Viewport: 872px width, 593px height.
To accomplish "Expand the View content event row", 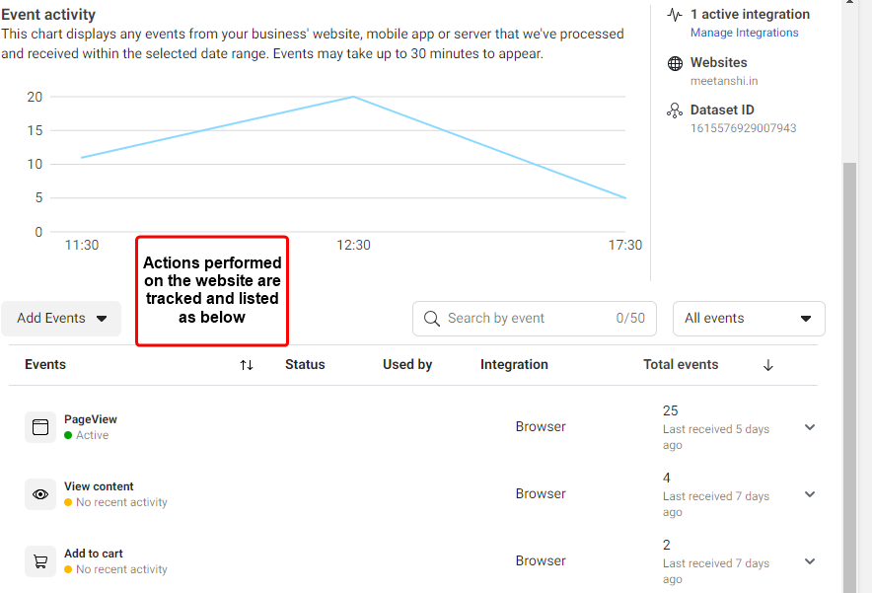I will (x=810, y=494).
